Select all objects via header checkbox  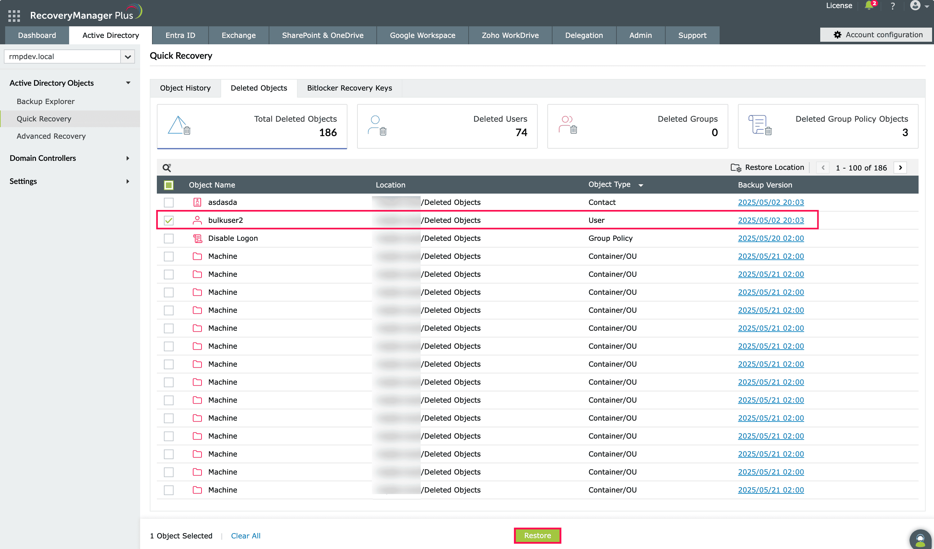169,185
